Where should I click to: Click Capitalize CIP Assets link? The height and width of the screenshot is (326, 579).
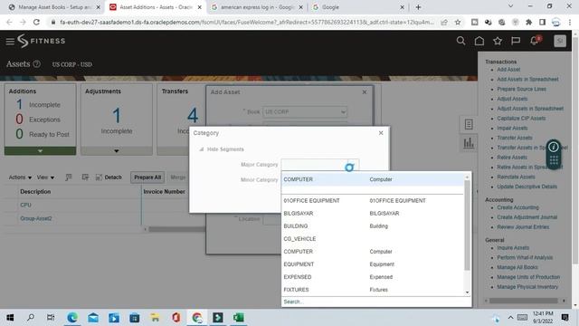[x=521, y=119]
